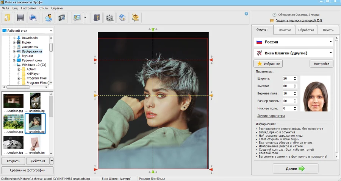
Task: Open the Настройки menu
Action: 29,8
